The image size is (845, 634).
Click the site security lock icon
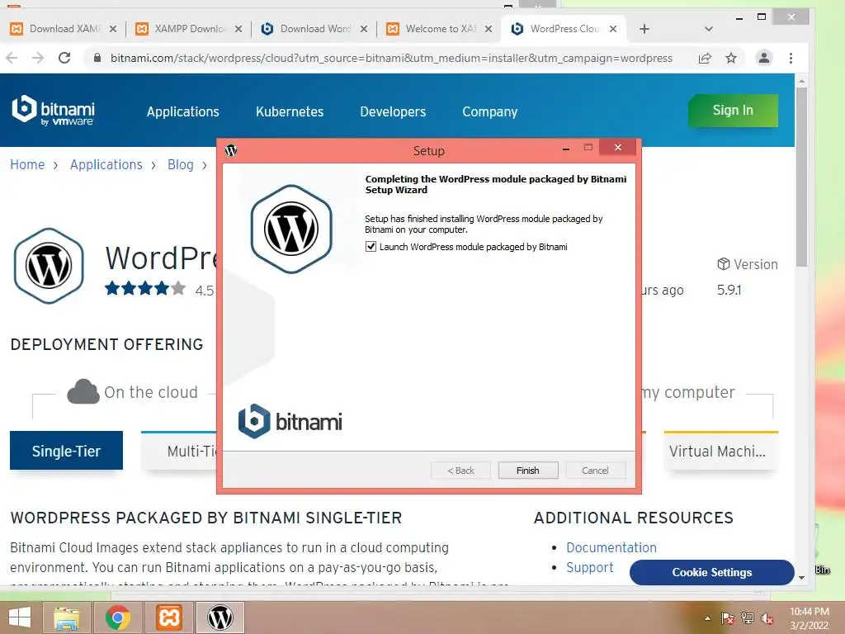coord(97,58)
